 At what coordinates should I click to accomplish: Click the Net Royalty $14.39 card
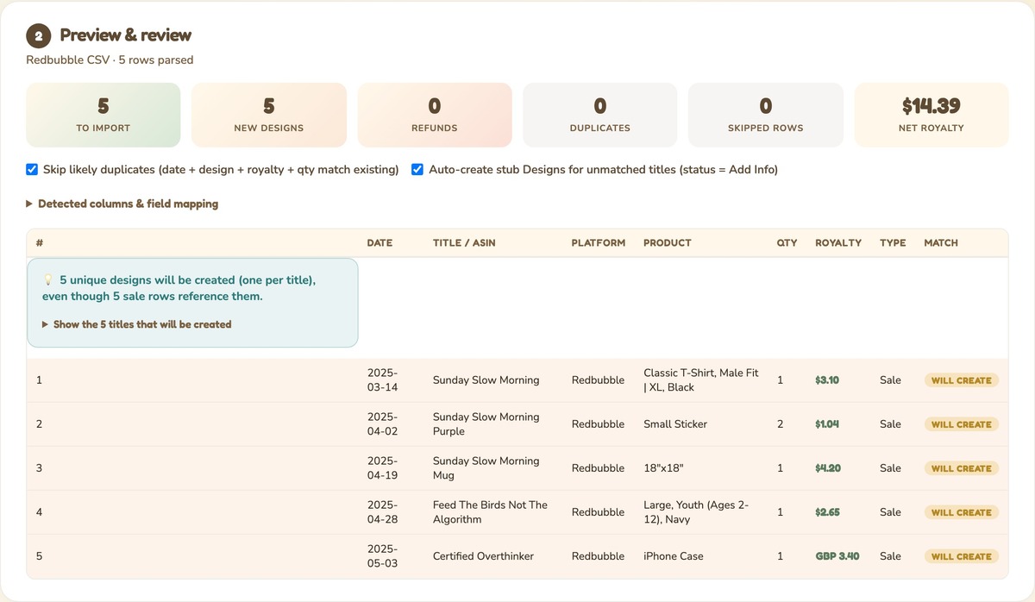(x=931, y=115)
